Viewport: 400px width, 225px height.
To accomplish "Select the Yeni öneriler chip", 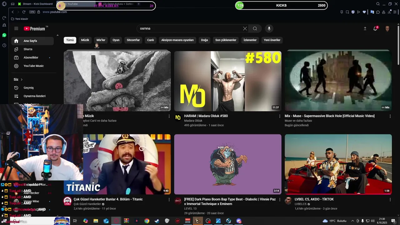I will coord(272,40).
